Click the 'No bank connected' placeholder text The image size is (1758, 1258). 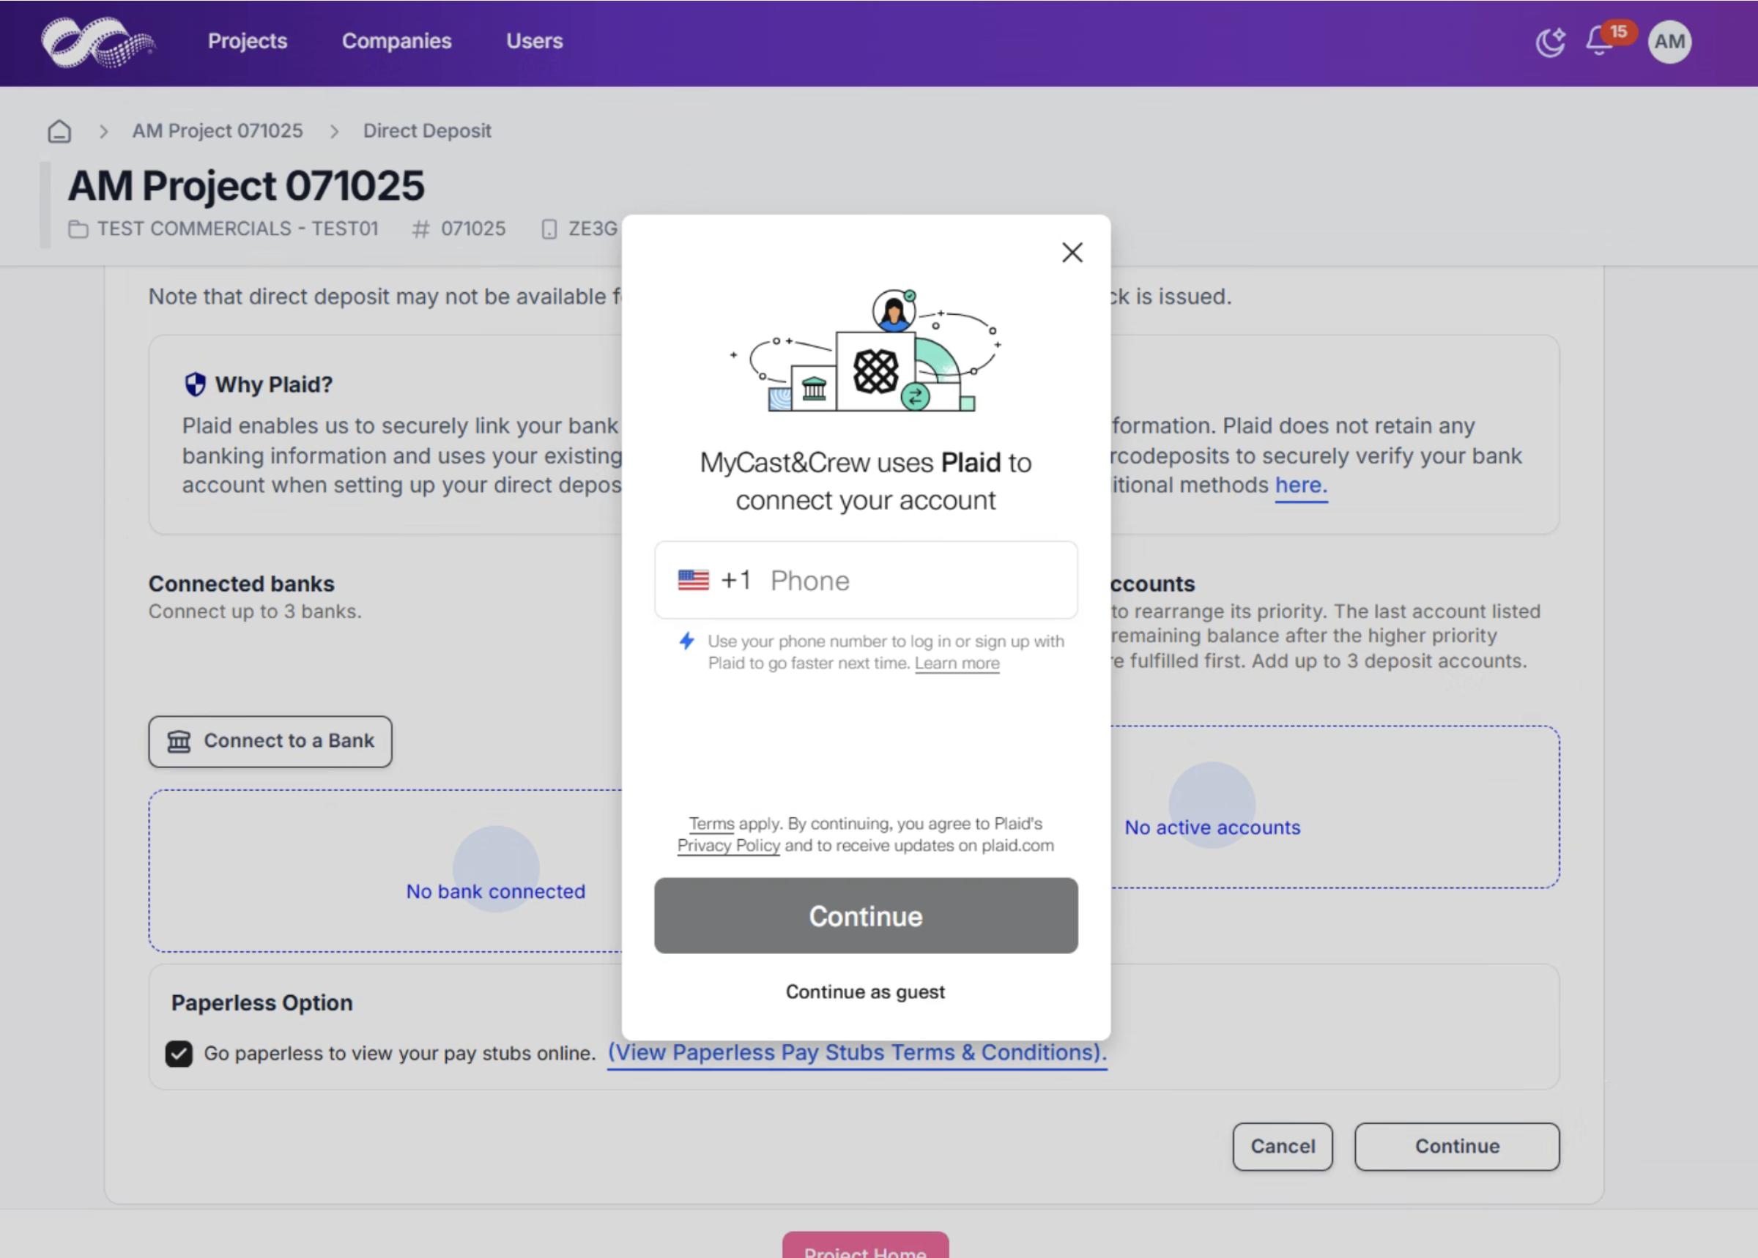(496, 892)
